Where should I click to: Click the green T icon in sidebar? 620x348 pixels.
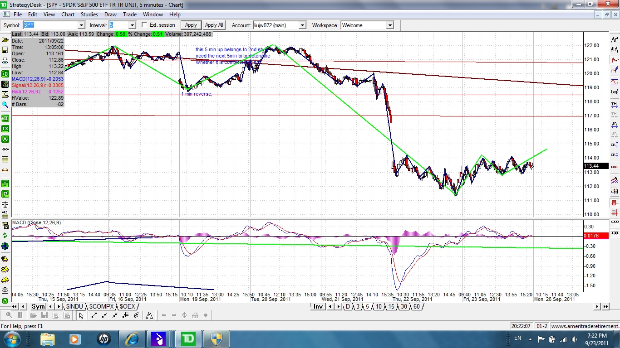tap(5, 184)
